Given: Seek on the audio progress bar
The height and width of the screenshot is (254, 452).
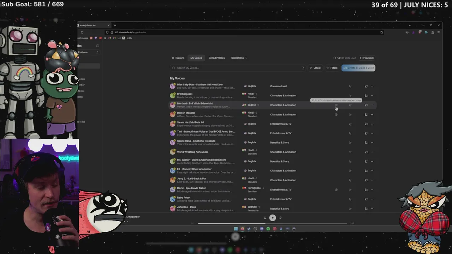Looking at the screenshot, I should [x=273, y=223].
